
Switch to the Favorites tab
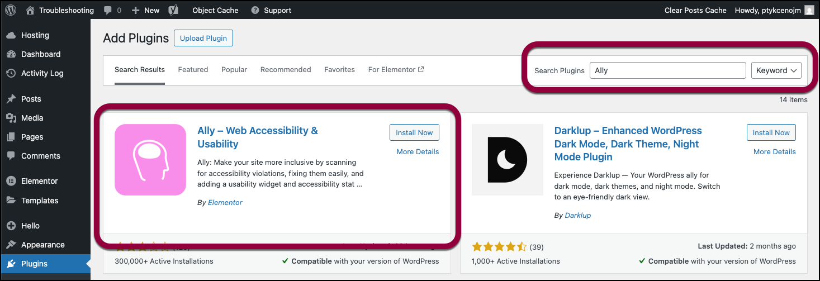click(339, 70)
